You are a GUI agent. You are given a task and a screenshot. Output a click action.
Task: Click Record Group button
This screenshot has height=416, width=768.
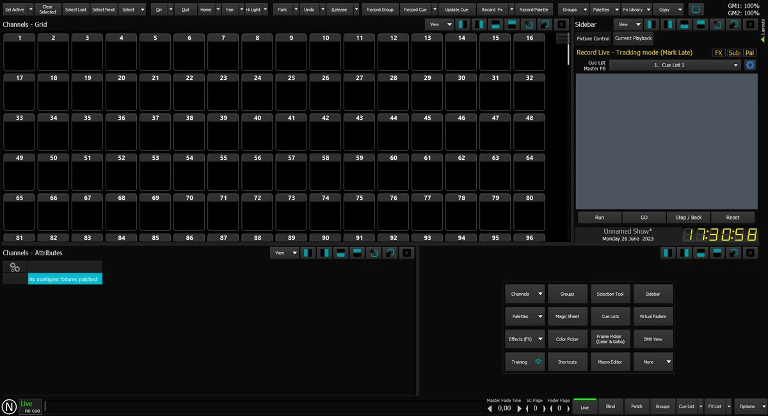click(380, 10)
